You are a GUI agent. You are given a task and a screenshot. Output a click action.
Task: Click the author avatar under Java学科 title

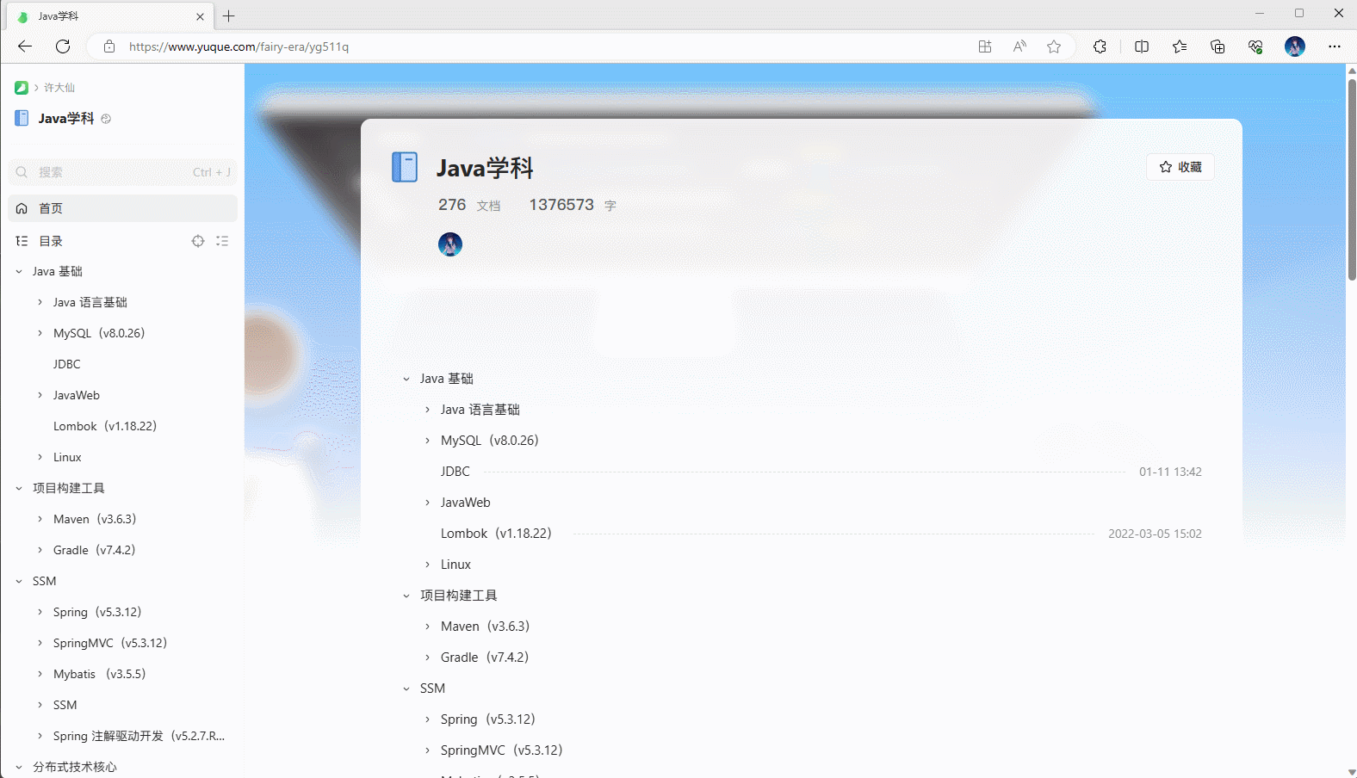(x=450, y=244)
